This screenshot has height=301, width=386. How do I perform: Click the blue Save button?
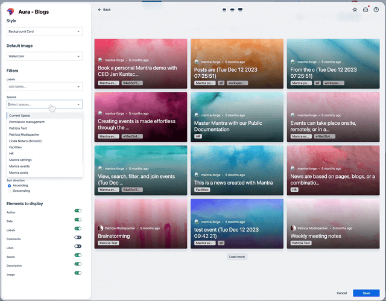(x=366, y=293)
